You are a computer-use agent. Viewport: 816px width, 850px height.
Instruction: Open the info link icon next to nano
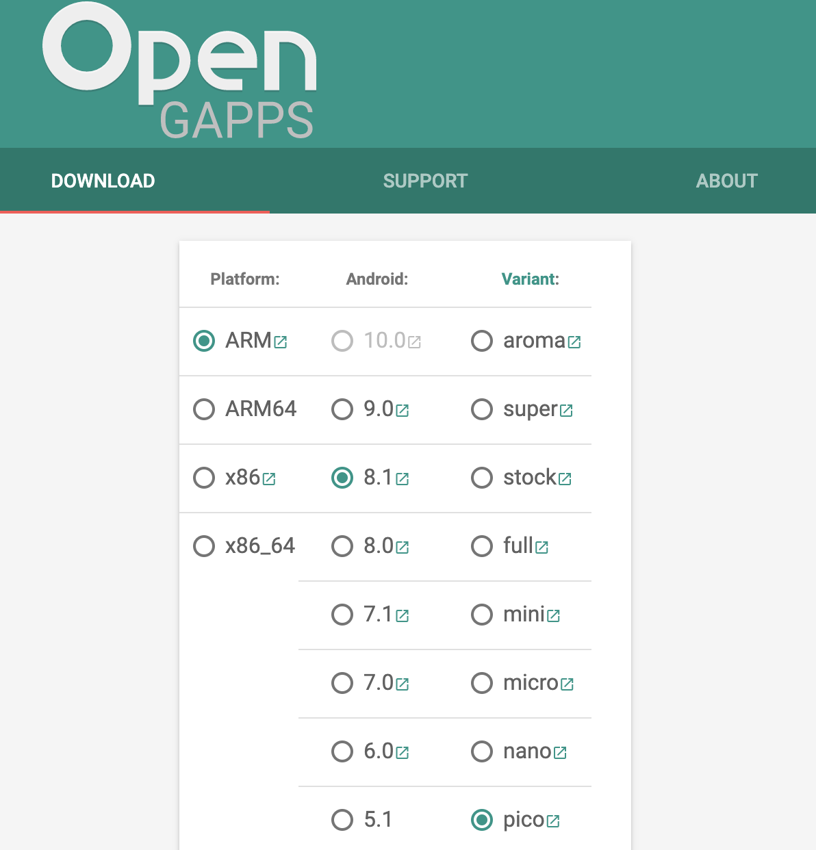pyautogui.click(x=560, y=753)
